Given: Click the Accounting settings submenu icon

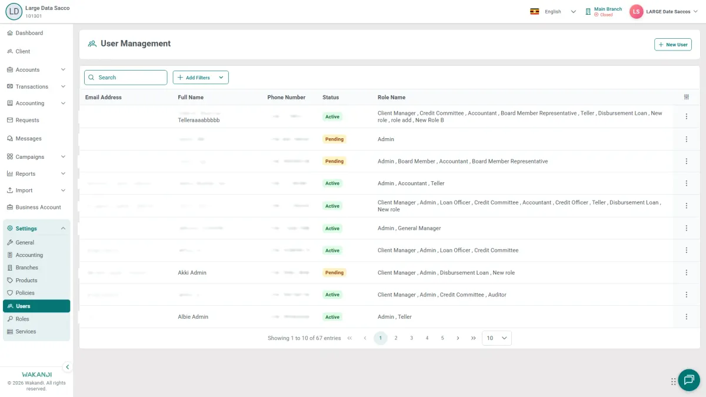Looking at the screenshot, I should click(x=10, y=255).
